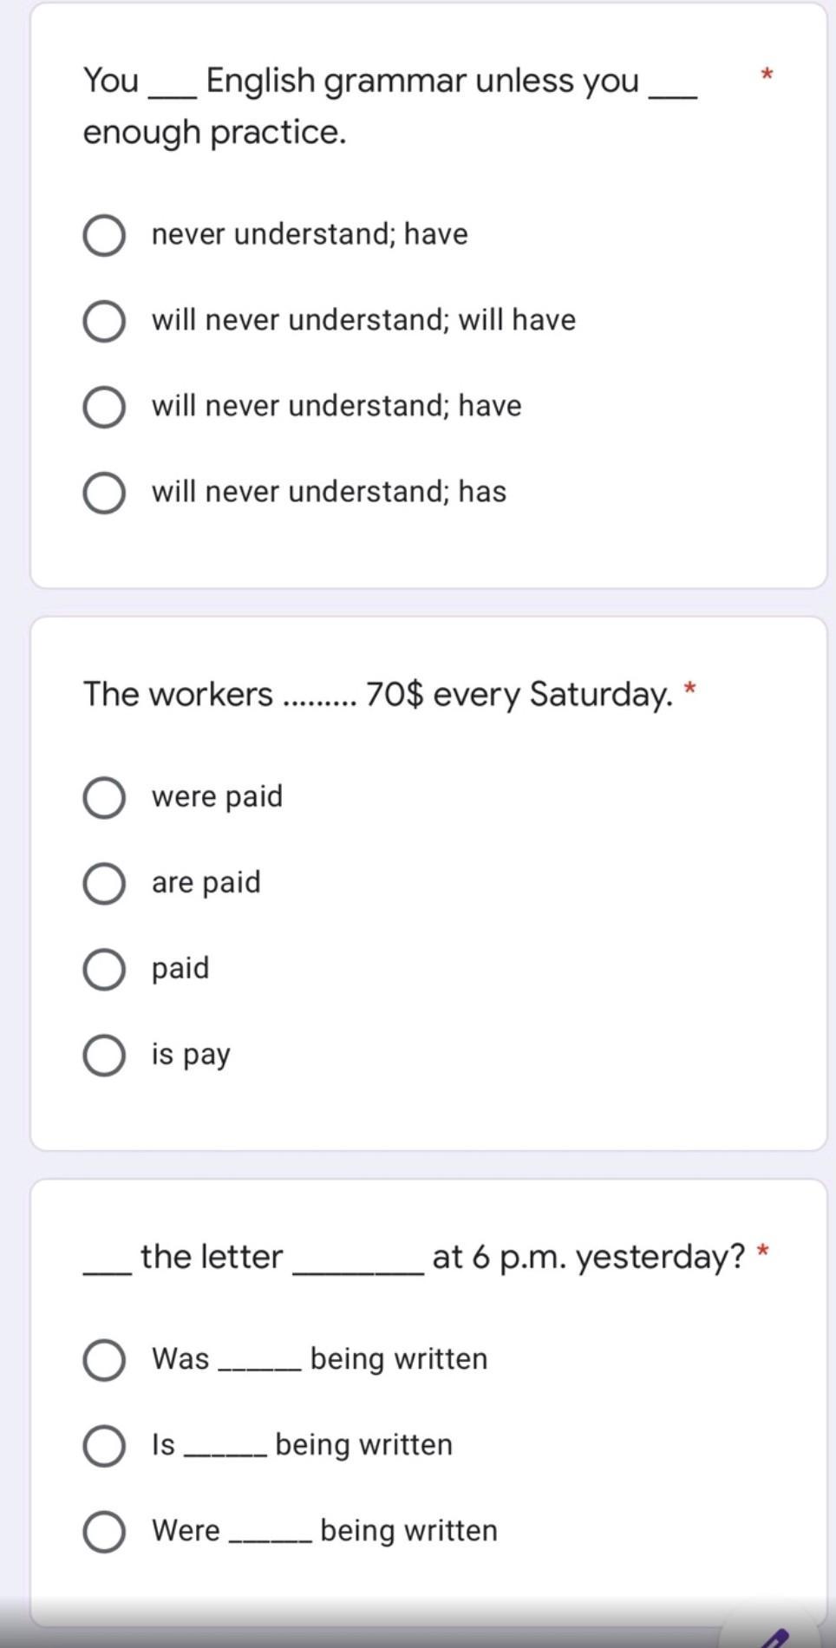This screenshot has height=1648, width=836.
Task: Choose the "were paid" answer
Action: pyautogui.click(x=104, y=797)
